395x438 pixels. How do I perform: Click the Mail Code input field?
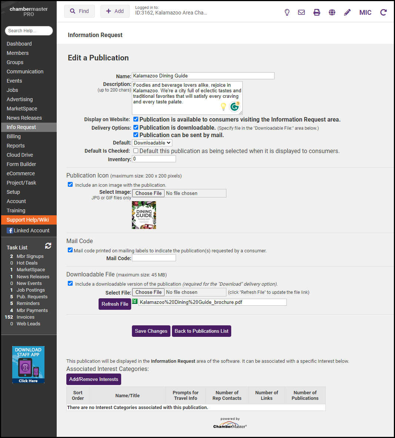pyautogui.click(x=154, y=258)
